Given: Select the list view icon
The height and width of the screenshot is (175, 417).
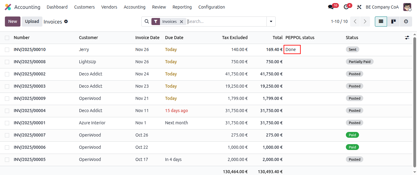Looking at the screenshot, I should point(381,21).
